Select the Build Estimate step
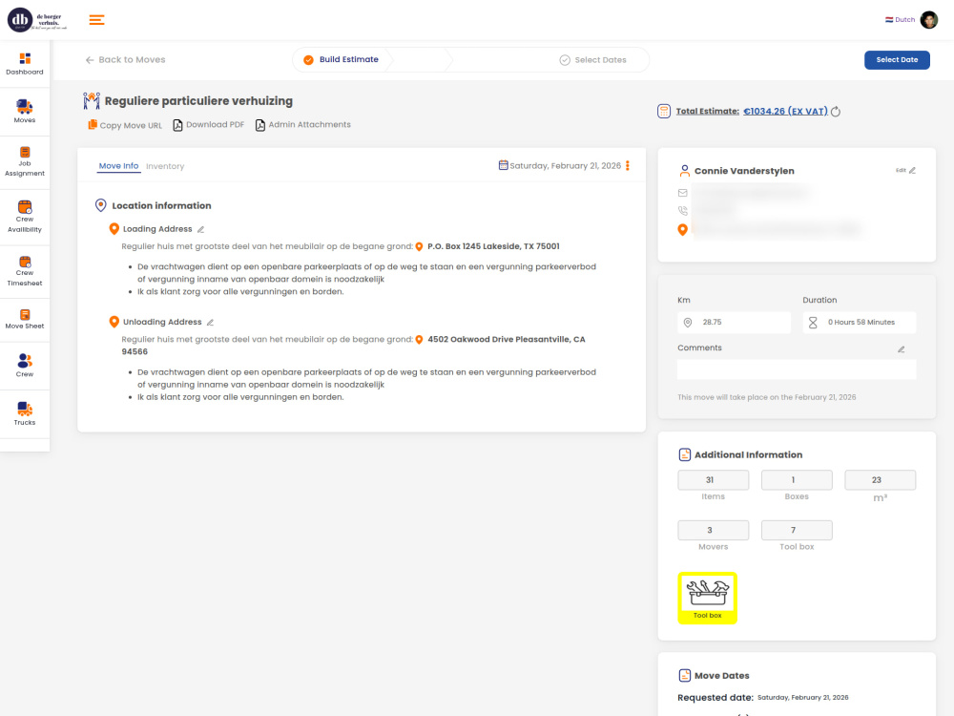Viewport: 954px width, 716px height. [x=342, y=59]
